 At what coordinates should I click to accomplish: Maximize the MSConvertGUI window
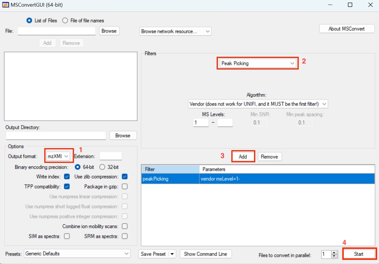pos(350,5)
